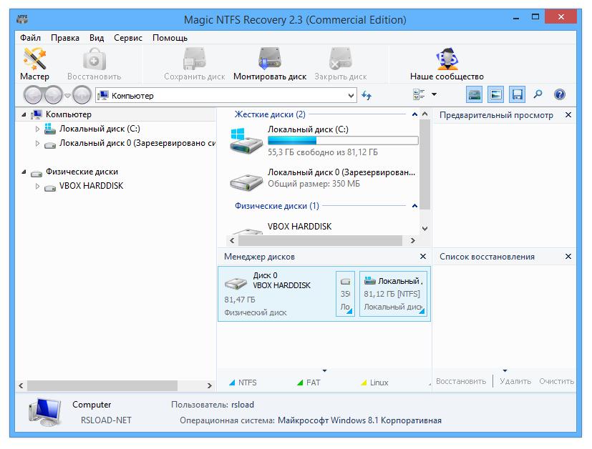This screenshot has width=592, height=449.
Task: Open the Помощь menu
Action: click(170, 38)
